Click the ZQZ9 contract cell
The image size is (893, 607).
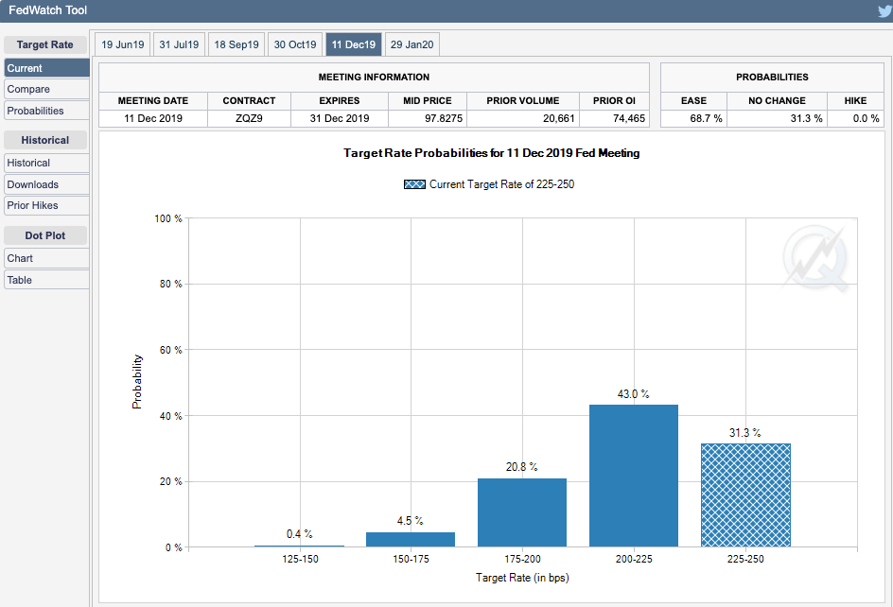point(249,118)
